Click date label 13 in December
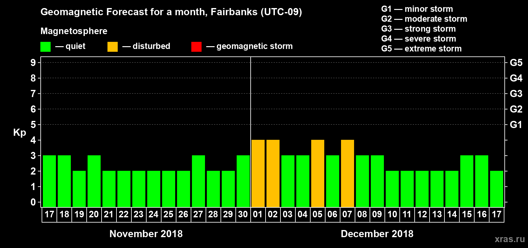 pyautogui.click(x=437, y=214)
